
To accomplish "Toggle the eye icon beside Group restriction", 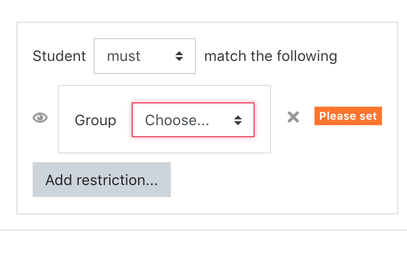I will coord(40,118).
